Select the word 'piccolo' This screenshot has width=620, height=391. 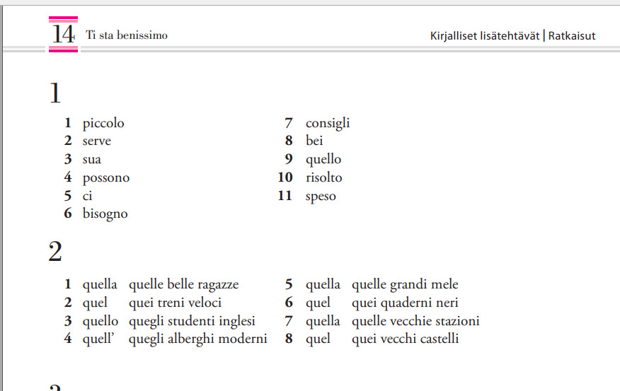point(103,123)
